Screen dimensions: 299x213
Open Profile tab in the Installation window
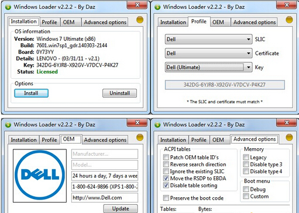(x=49, y=22)
